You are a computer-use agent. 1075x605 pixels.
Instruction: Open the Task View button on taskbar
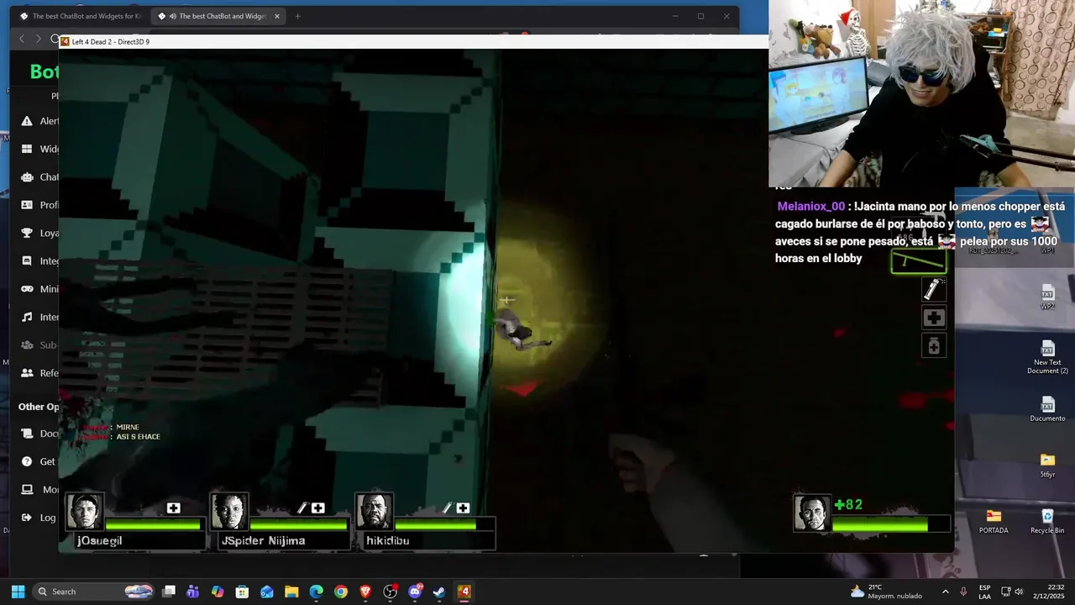coord(169,592)
